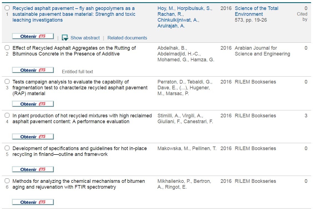The image size is (313, 210).
Task: Click Obtenir ETS under the Stimilli article
Action: click(x=33, y=137)
